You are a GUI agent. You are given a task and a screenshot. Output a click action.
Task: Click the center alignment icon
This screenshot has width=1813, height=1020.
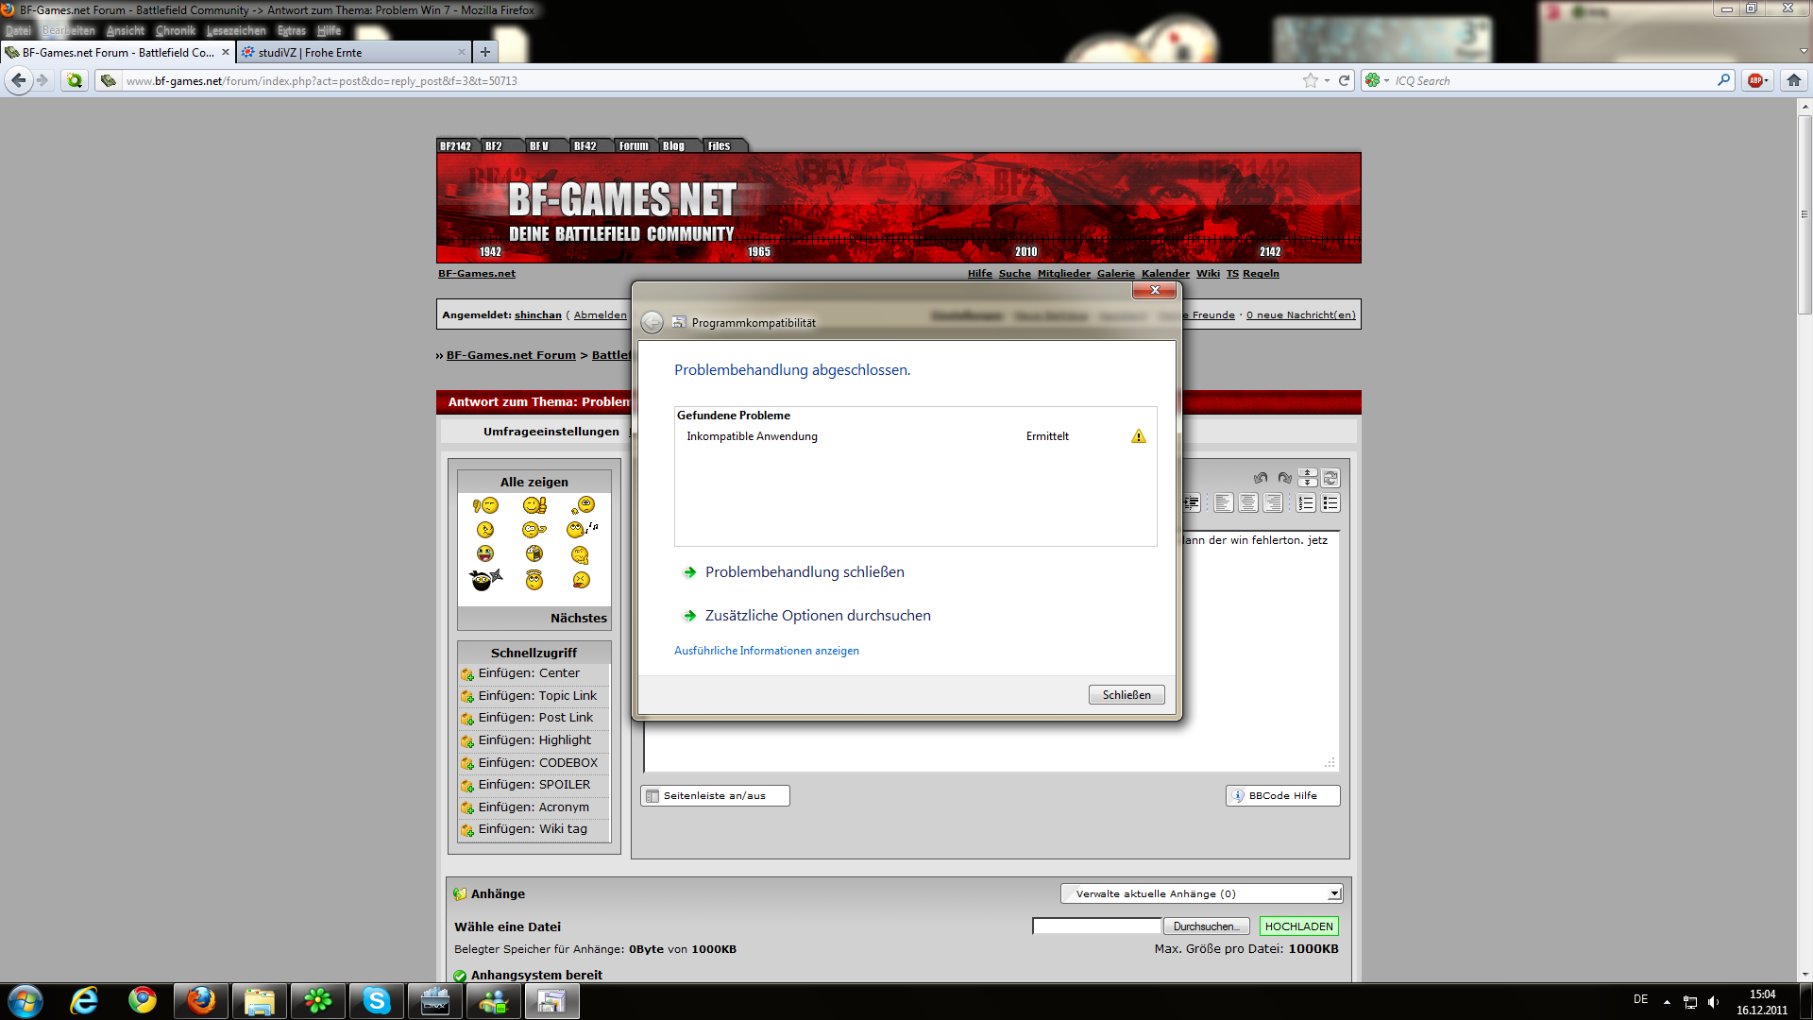[1248, 503]
